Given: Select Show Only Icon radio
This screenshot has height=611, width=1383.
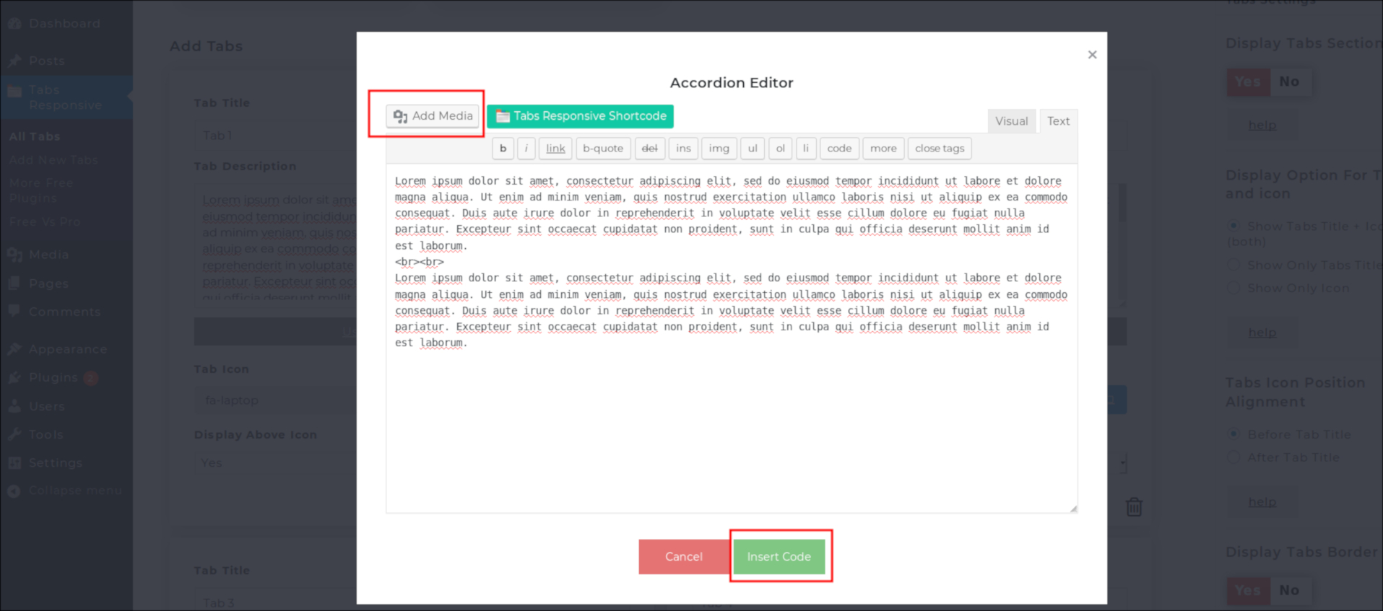Looking at the screenshot, I should click(1234, 289).
